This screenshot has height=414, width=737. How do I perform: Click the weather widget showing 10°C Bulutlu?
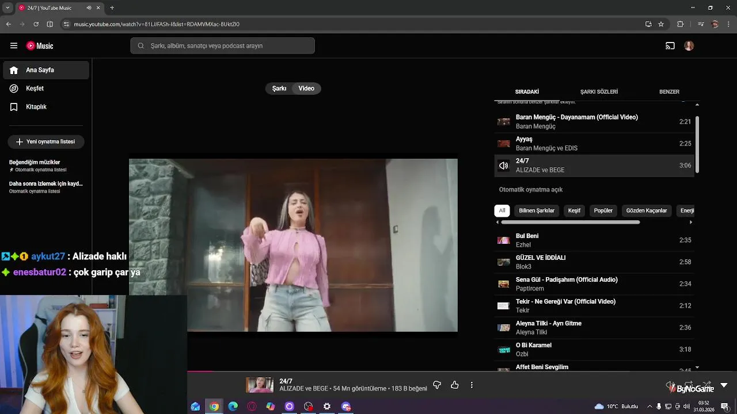point(616,407)
